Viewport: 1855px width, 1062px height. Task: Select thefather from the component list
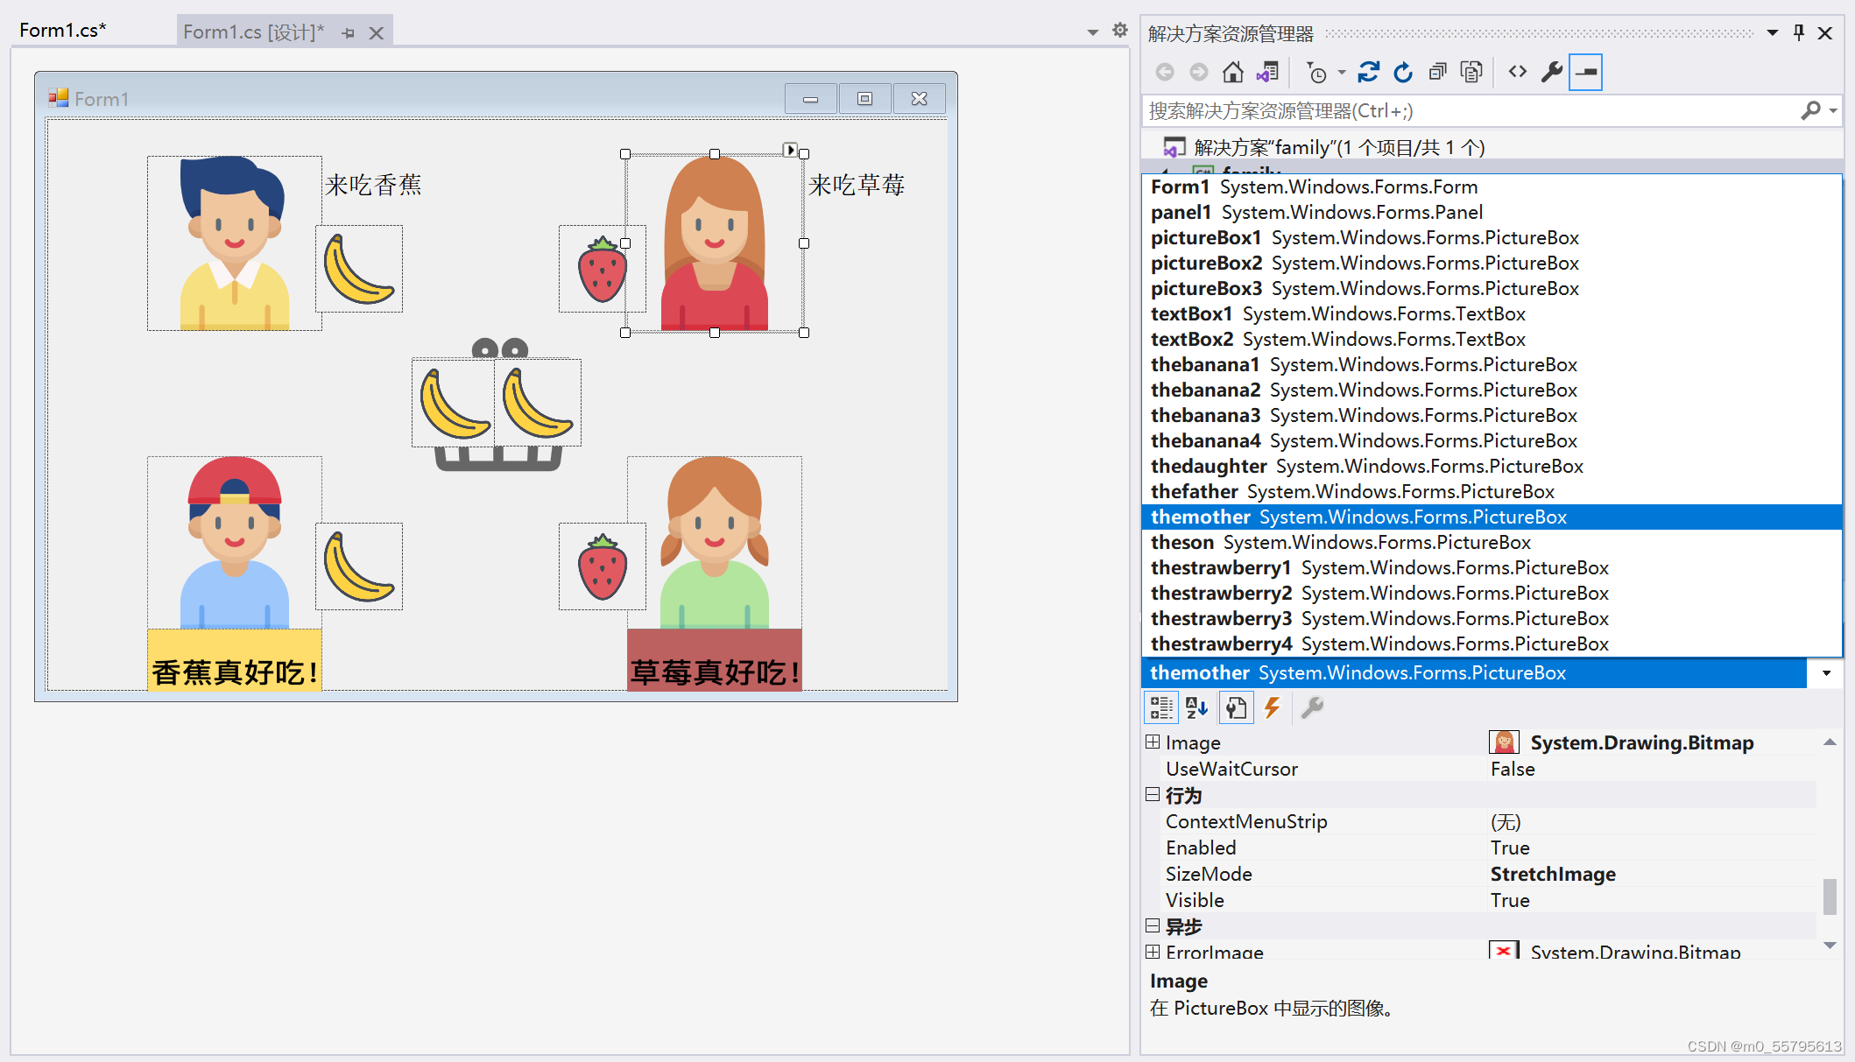(1194, 492)
